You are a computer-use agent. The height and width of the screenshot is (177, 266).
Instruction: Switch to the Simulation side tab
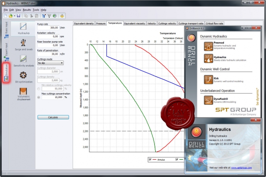[6, 73]
